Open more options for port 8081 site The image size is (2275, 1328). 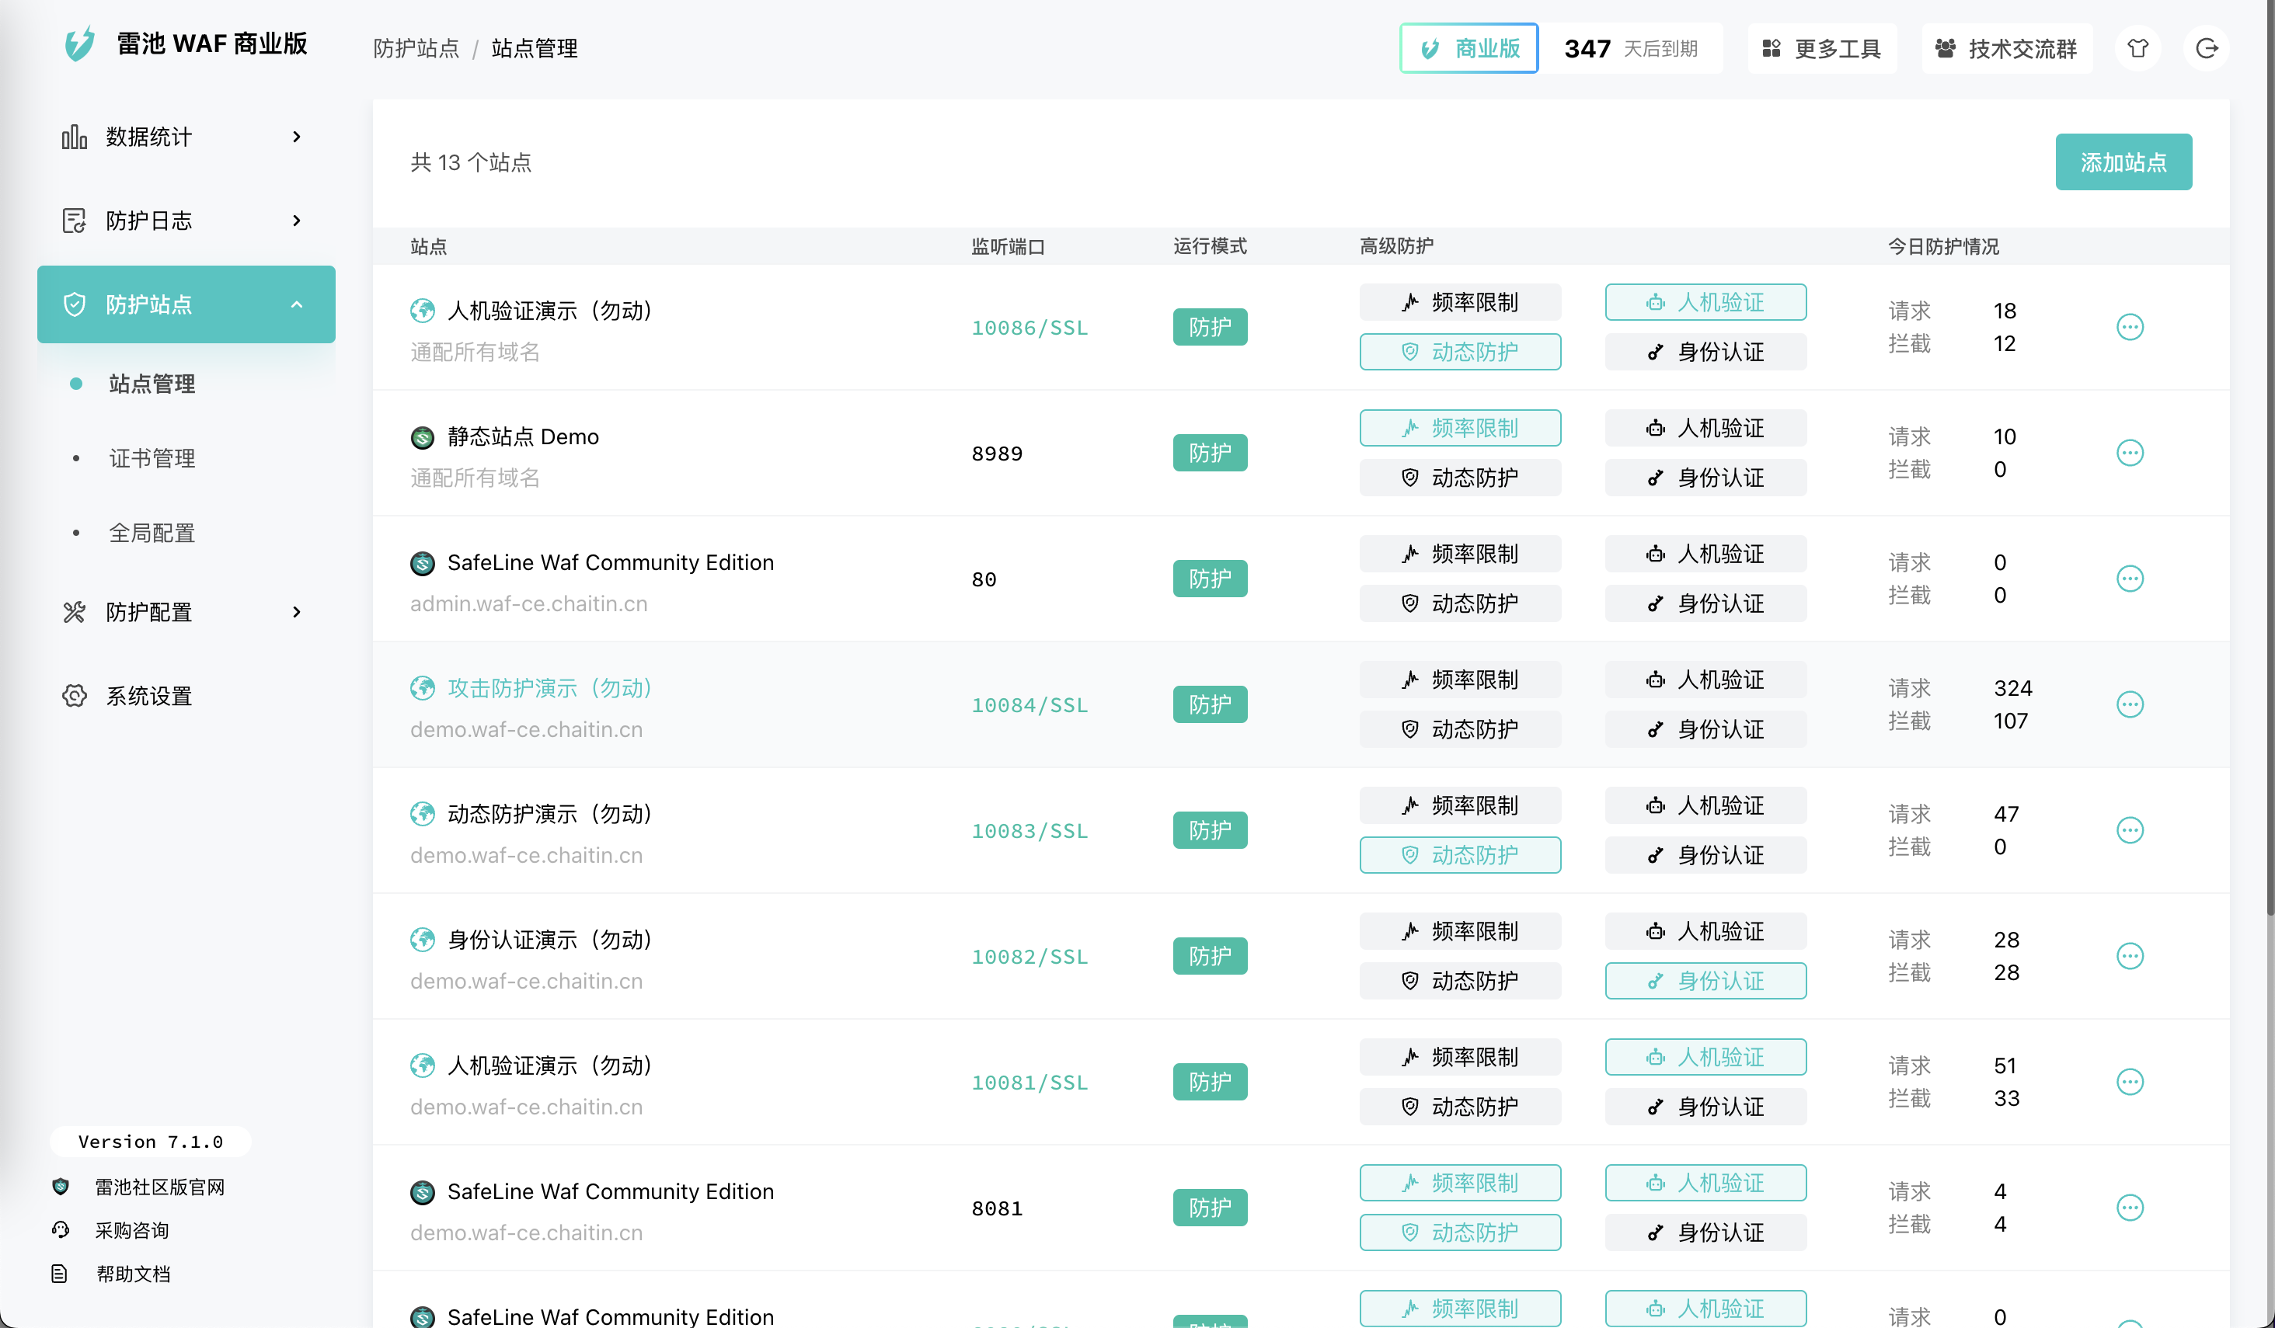(x=2129, y=1208)
